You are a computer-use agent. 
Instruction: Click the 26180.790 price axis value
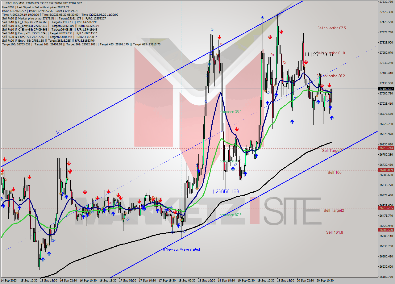pyautogui.click(x=386, y=277)
